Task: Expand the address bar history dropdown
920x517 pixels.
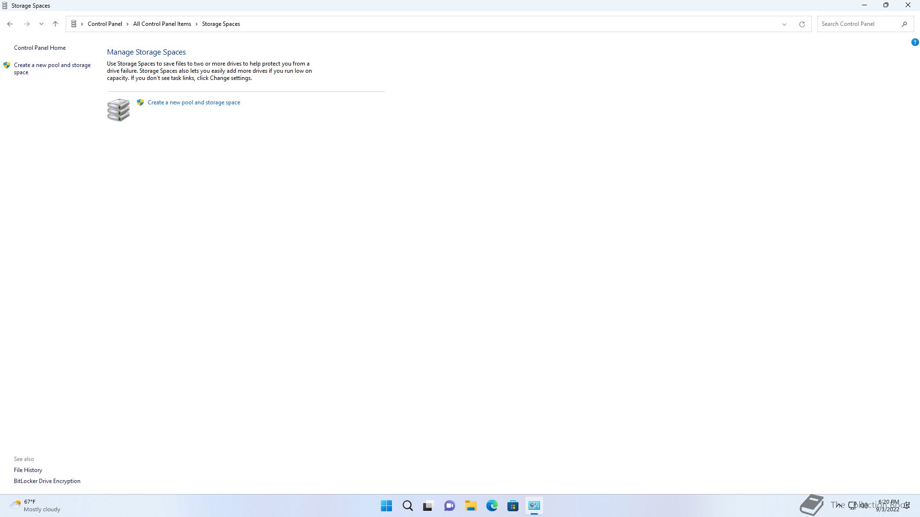Action: [784, 24]
